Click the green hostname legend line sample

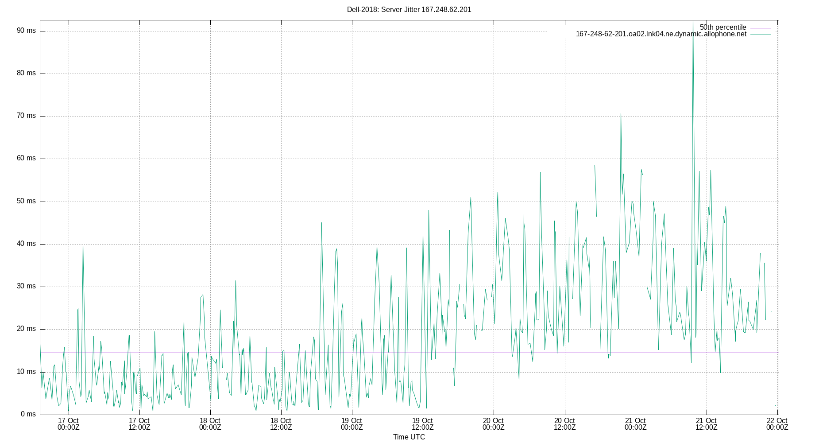[761, 34]
